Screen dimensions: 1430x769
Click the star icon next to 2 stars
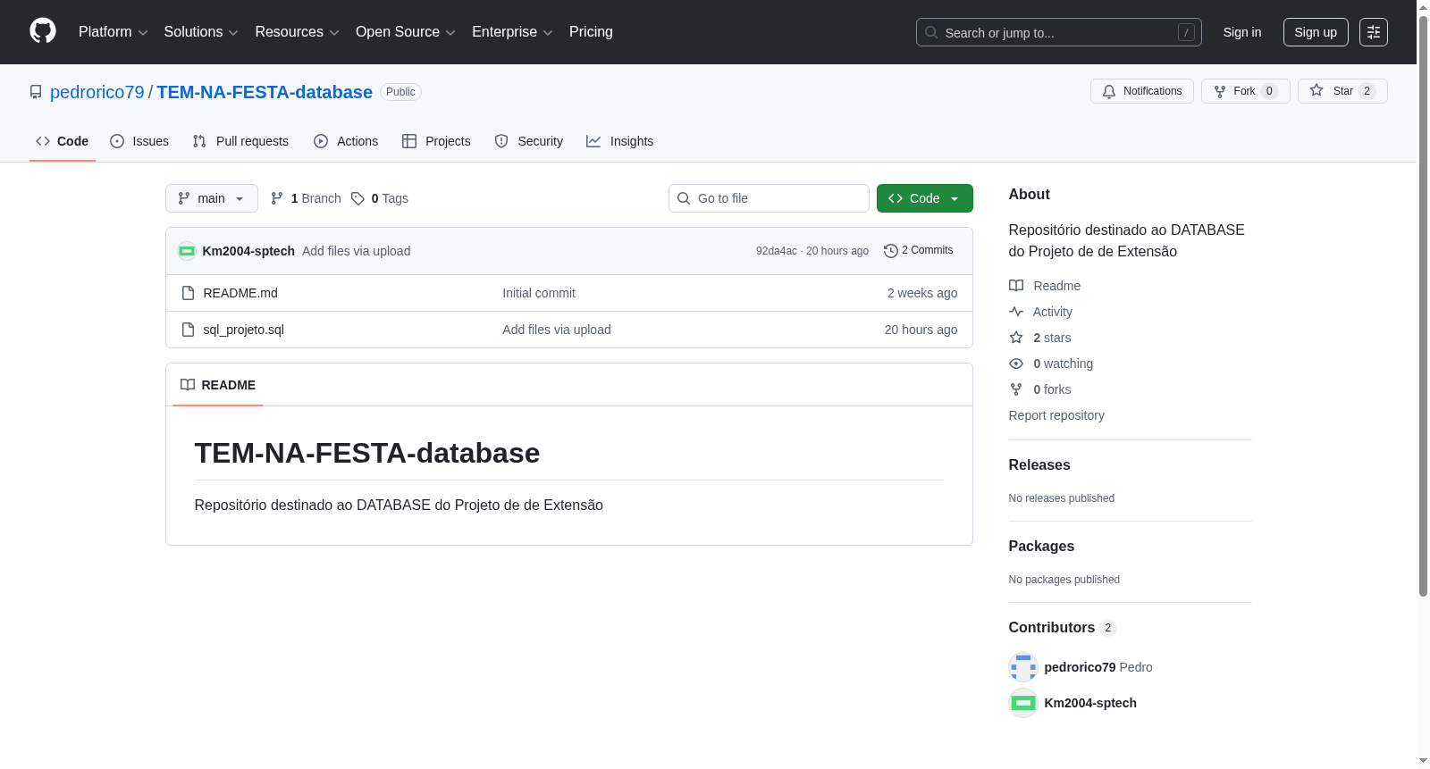click(1016, 338)
